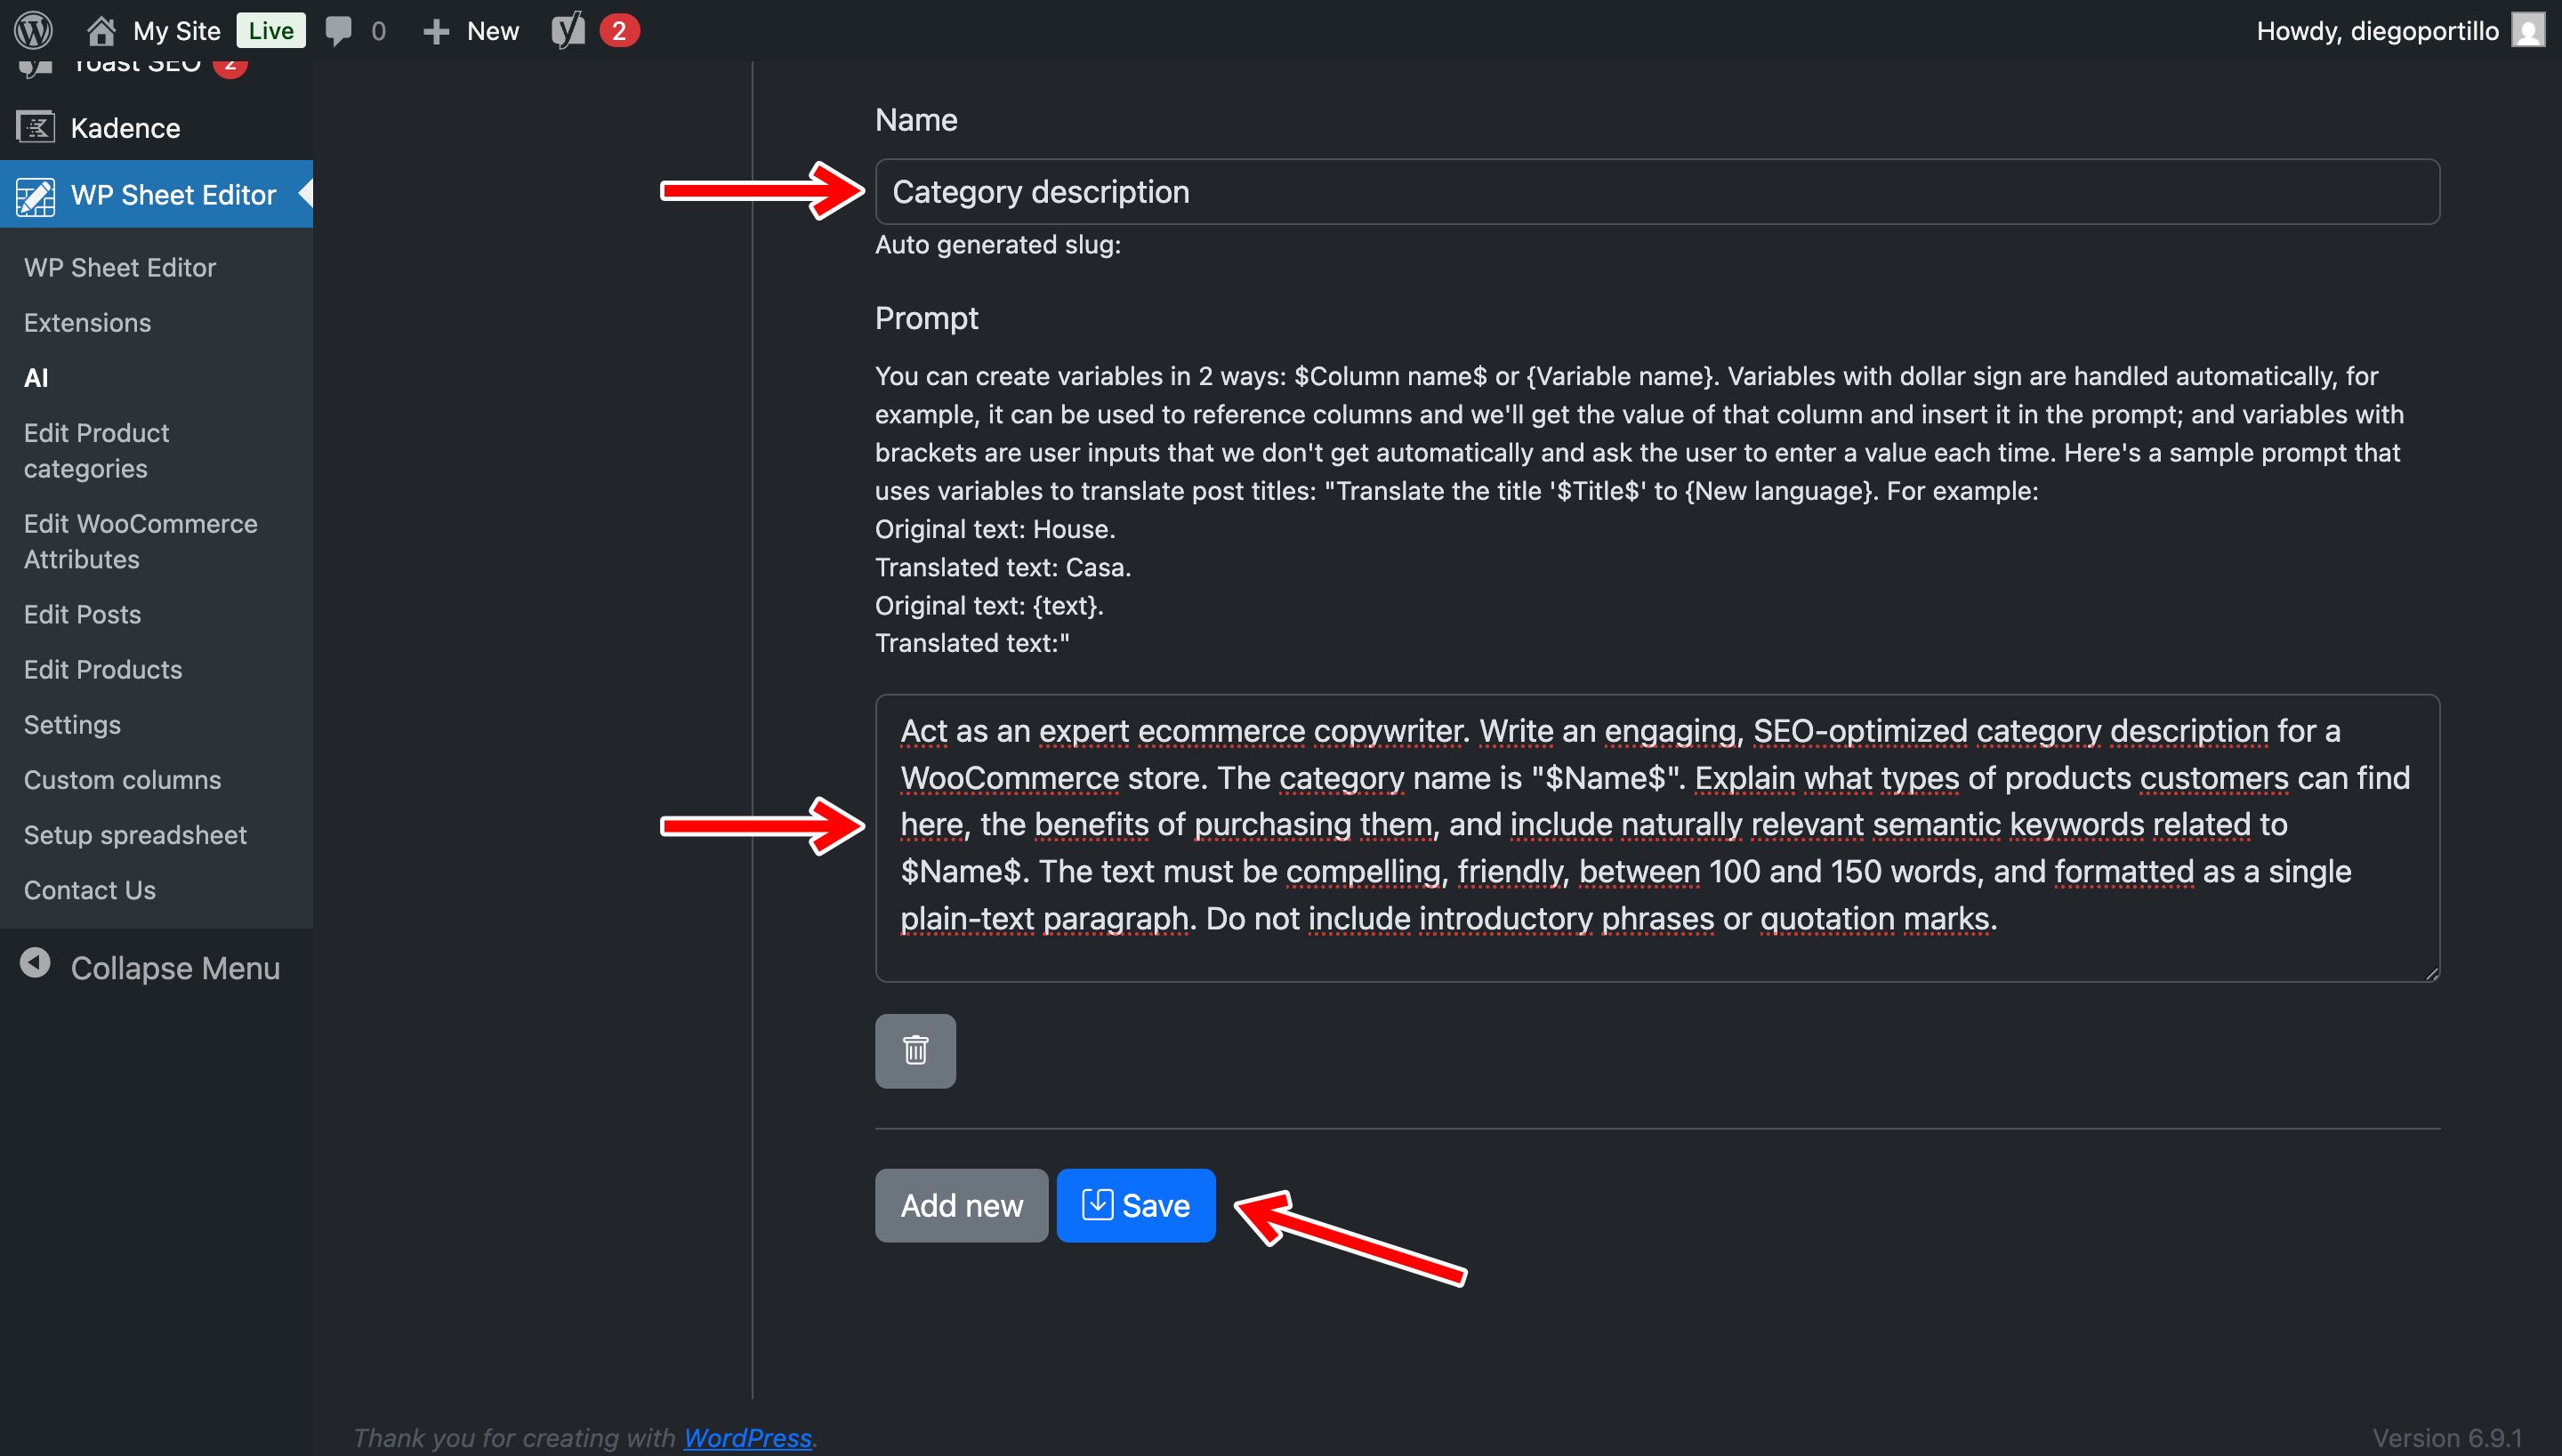Select Custom columns
Image resolution: width=2562 pixels, height=1456 pixels.
point(122,779)
